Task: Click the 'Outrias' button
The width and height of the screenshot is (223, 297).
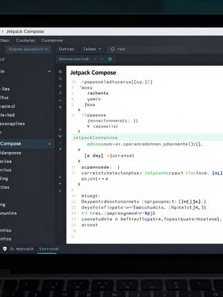Action: [x=67, y=49]
